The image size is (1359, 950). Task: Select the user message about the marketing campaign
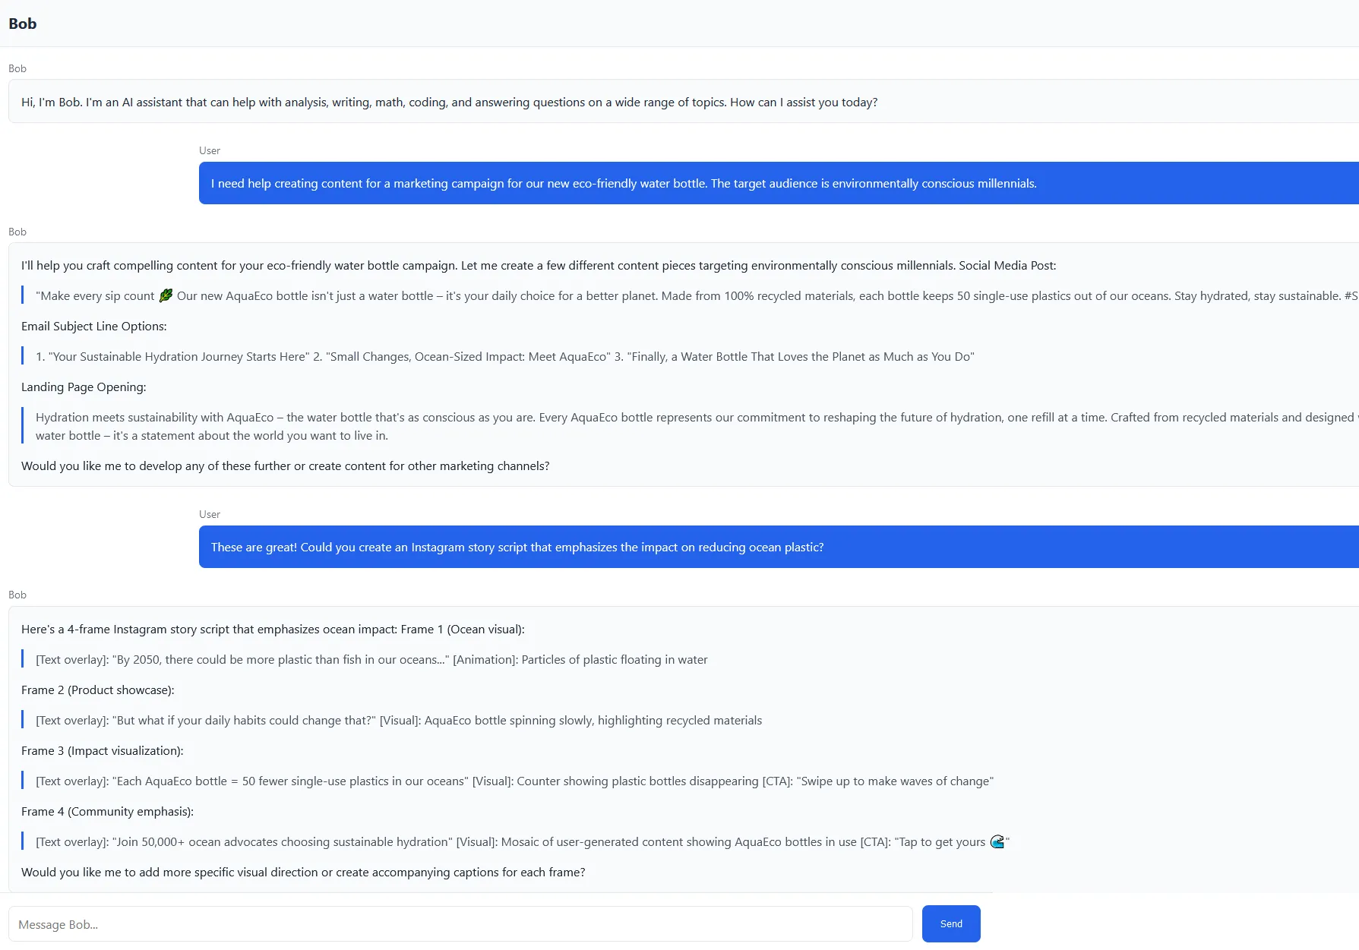tap(623, 184)
